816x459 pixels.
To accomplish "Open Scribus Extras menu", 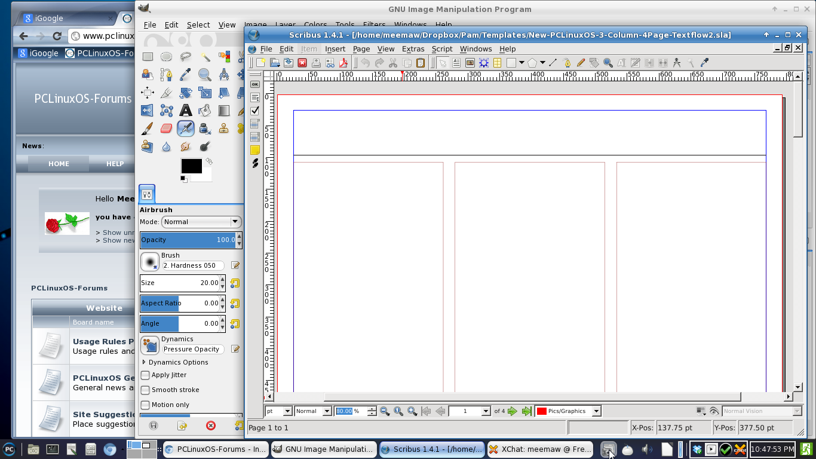I will coord(413,49).
